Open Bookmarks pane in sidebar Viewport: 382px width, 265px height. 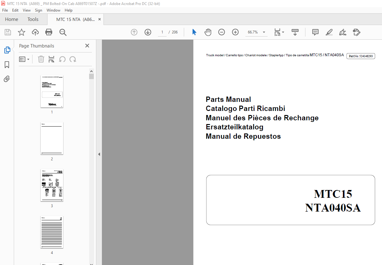point(7,65)
